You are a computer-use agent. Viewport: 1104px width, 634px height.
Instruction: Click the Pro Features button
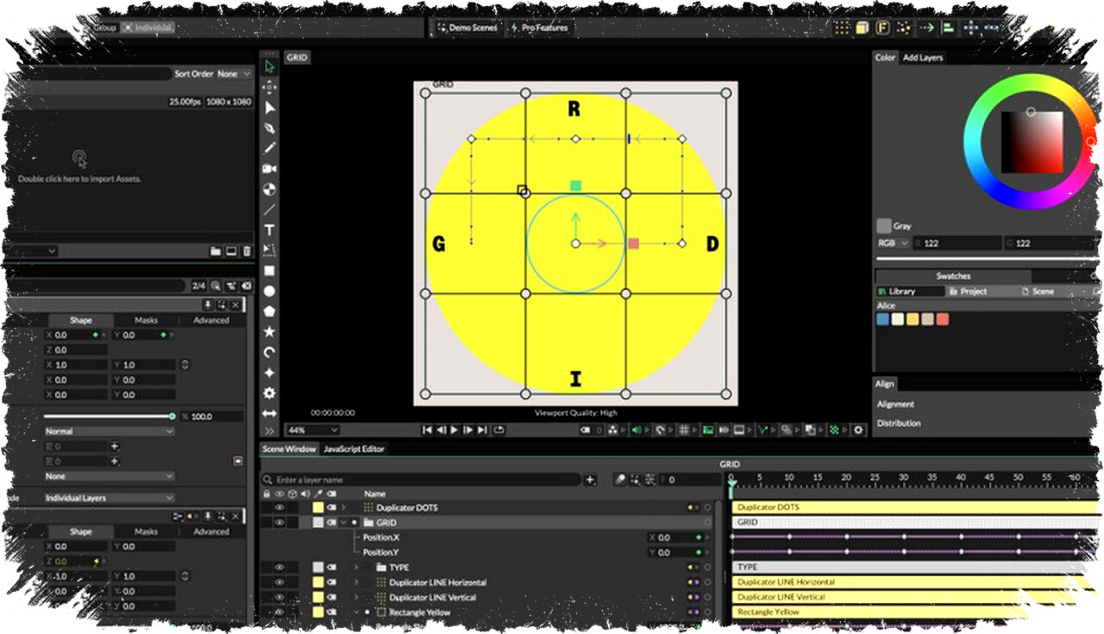coord(539,28)
